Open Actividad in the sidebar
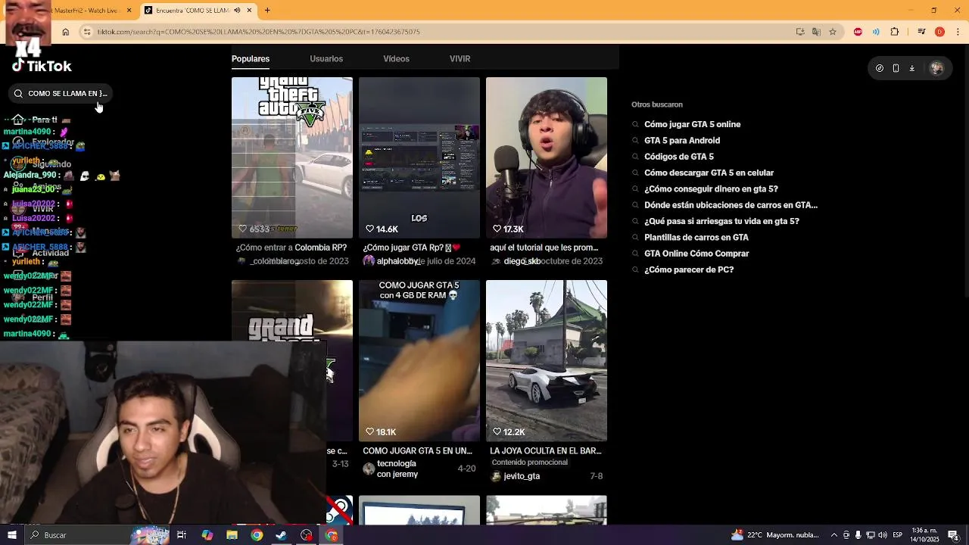This screenshot has height=545, width=969. 50,253
